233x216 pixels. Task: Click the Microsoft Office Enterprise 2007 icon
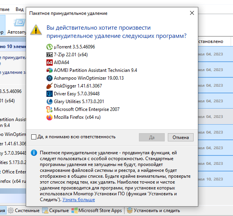49,109
